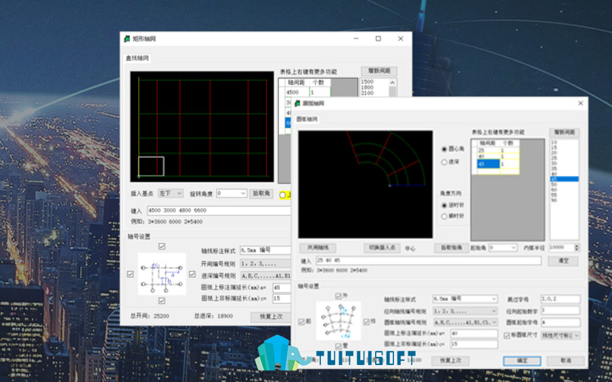Image resolution: width=612 pixels, height=382 pixels.
Task: Select the highlighted 45 cell in arc table
Action: (x=489, y=164)
